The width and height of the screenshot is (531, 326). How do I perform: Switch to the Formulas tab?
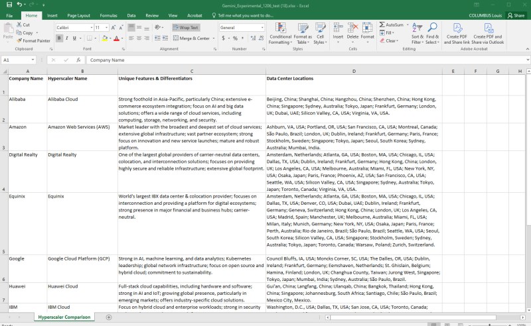click(108, 15)
